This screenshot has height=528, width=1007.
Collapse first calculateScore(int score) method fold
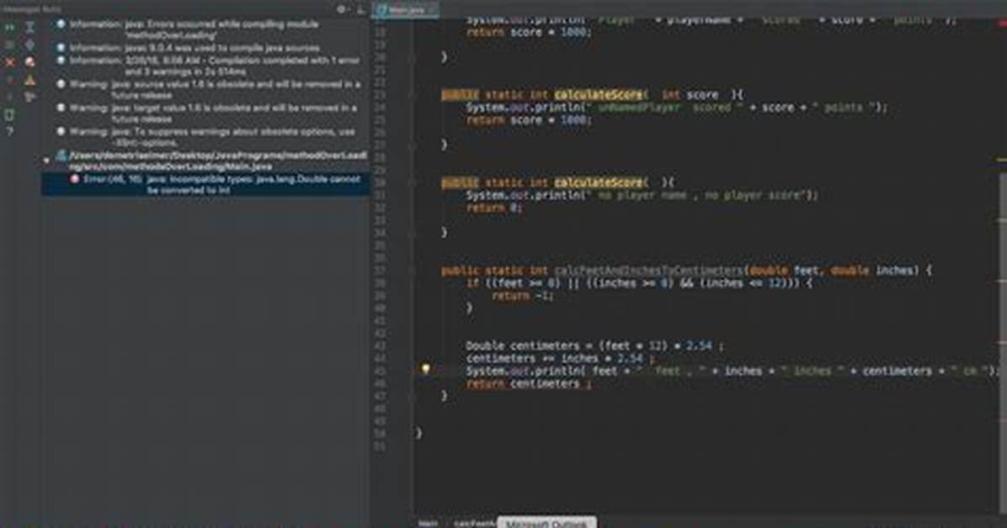[x=413, y=94]
